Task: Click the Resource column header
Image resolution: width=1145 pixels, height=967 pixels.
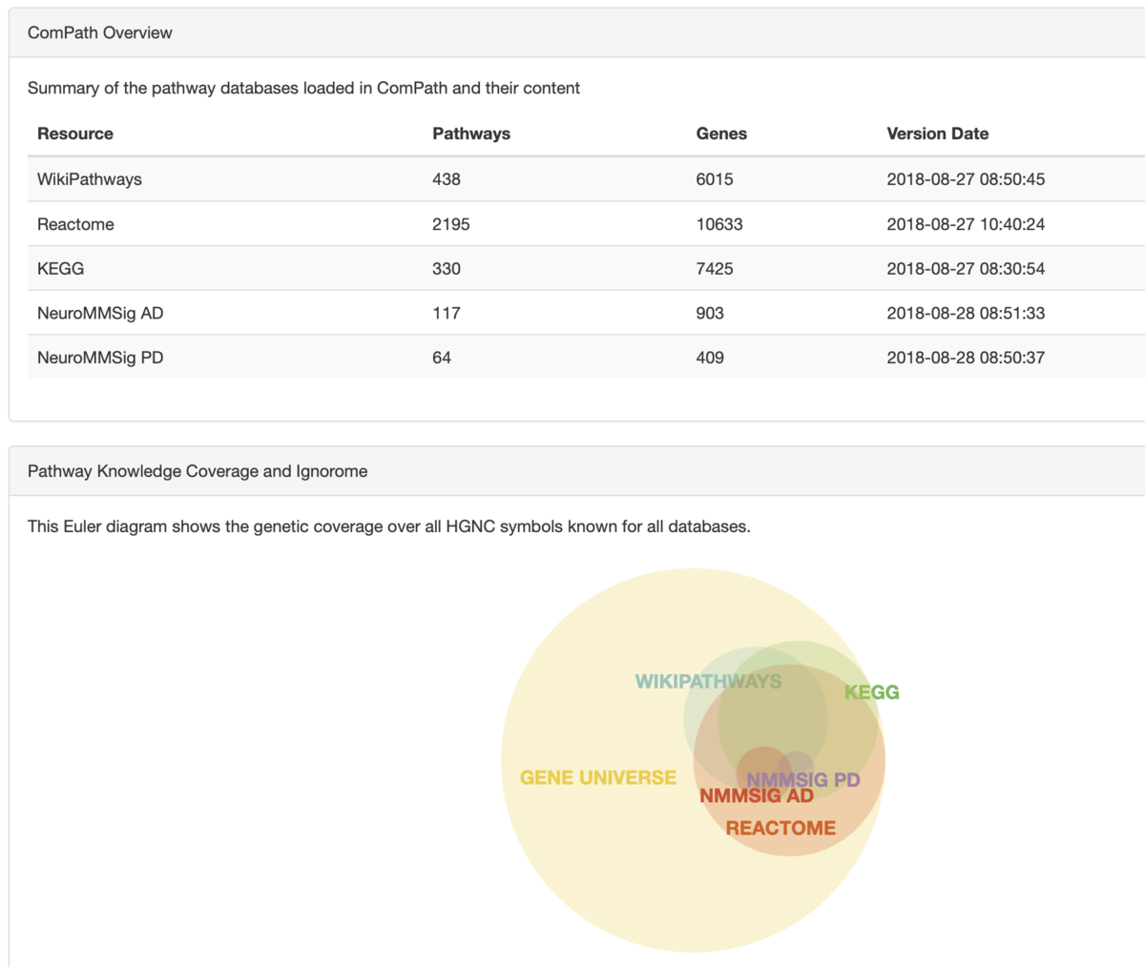Action: (75, 134)
